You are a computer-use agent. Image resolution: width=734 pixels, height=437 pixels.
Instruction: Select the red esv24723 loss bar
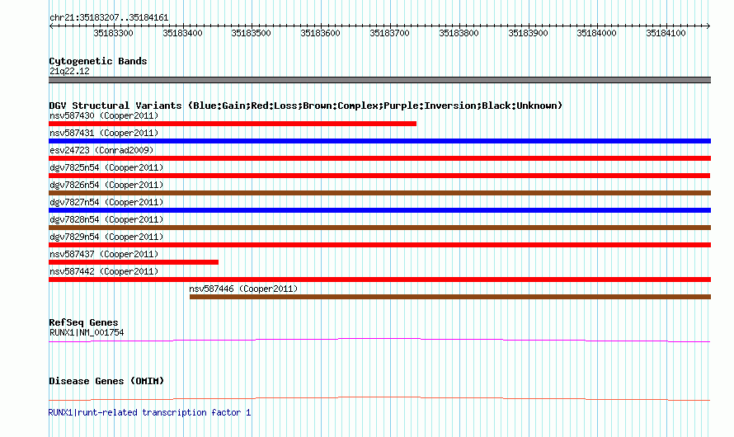tap(379, 158)
